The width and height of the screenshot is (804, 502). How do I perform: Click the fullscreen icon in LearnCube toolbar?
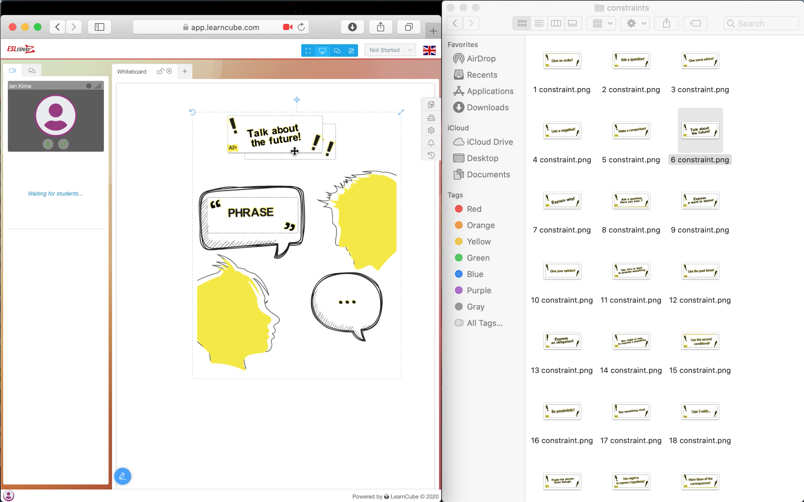coord(308,50)
